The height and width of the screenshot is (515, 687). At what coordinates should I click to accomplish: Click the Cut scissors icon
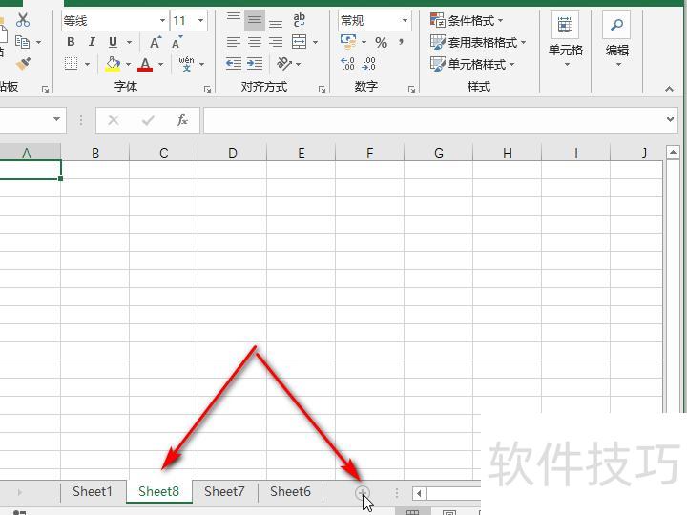coord(23,20)
